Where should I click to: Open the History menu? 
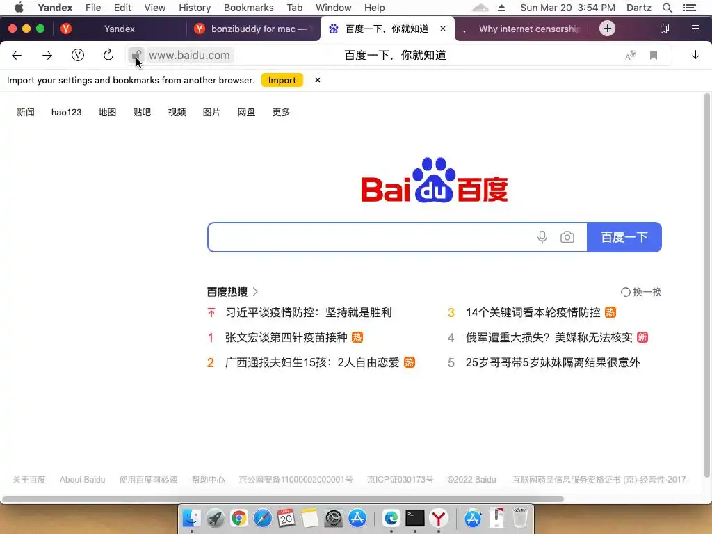point(195,8)
